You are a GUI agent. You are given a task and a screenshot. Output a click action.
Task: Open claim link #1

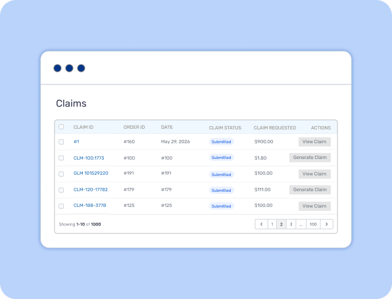[76, 142]
